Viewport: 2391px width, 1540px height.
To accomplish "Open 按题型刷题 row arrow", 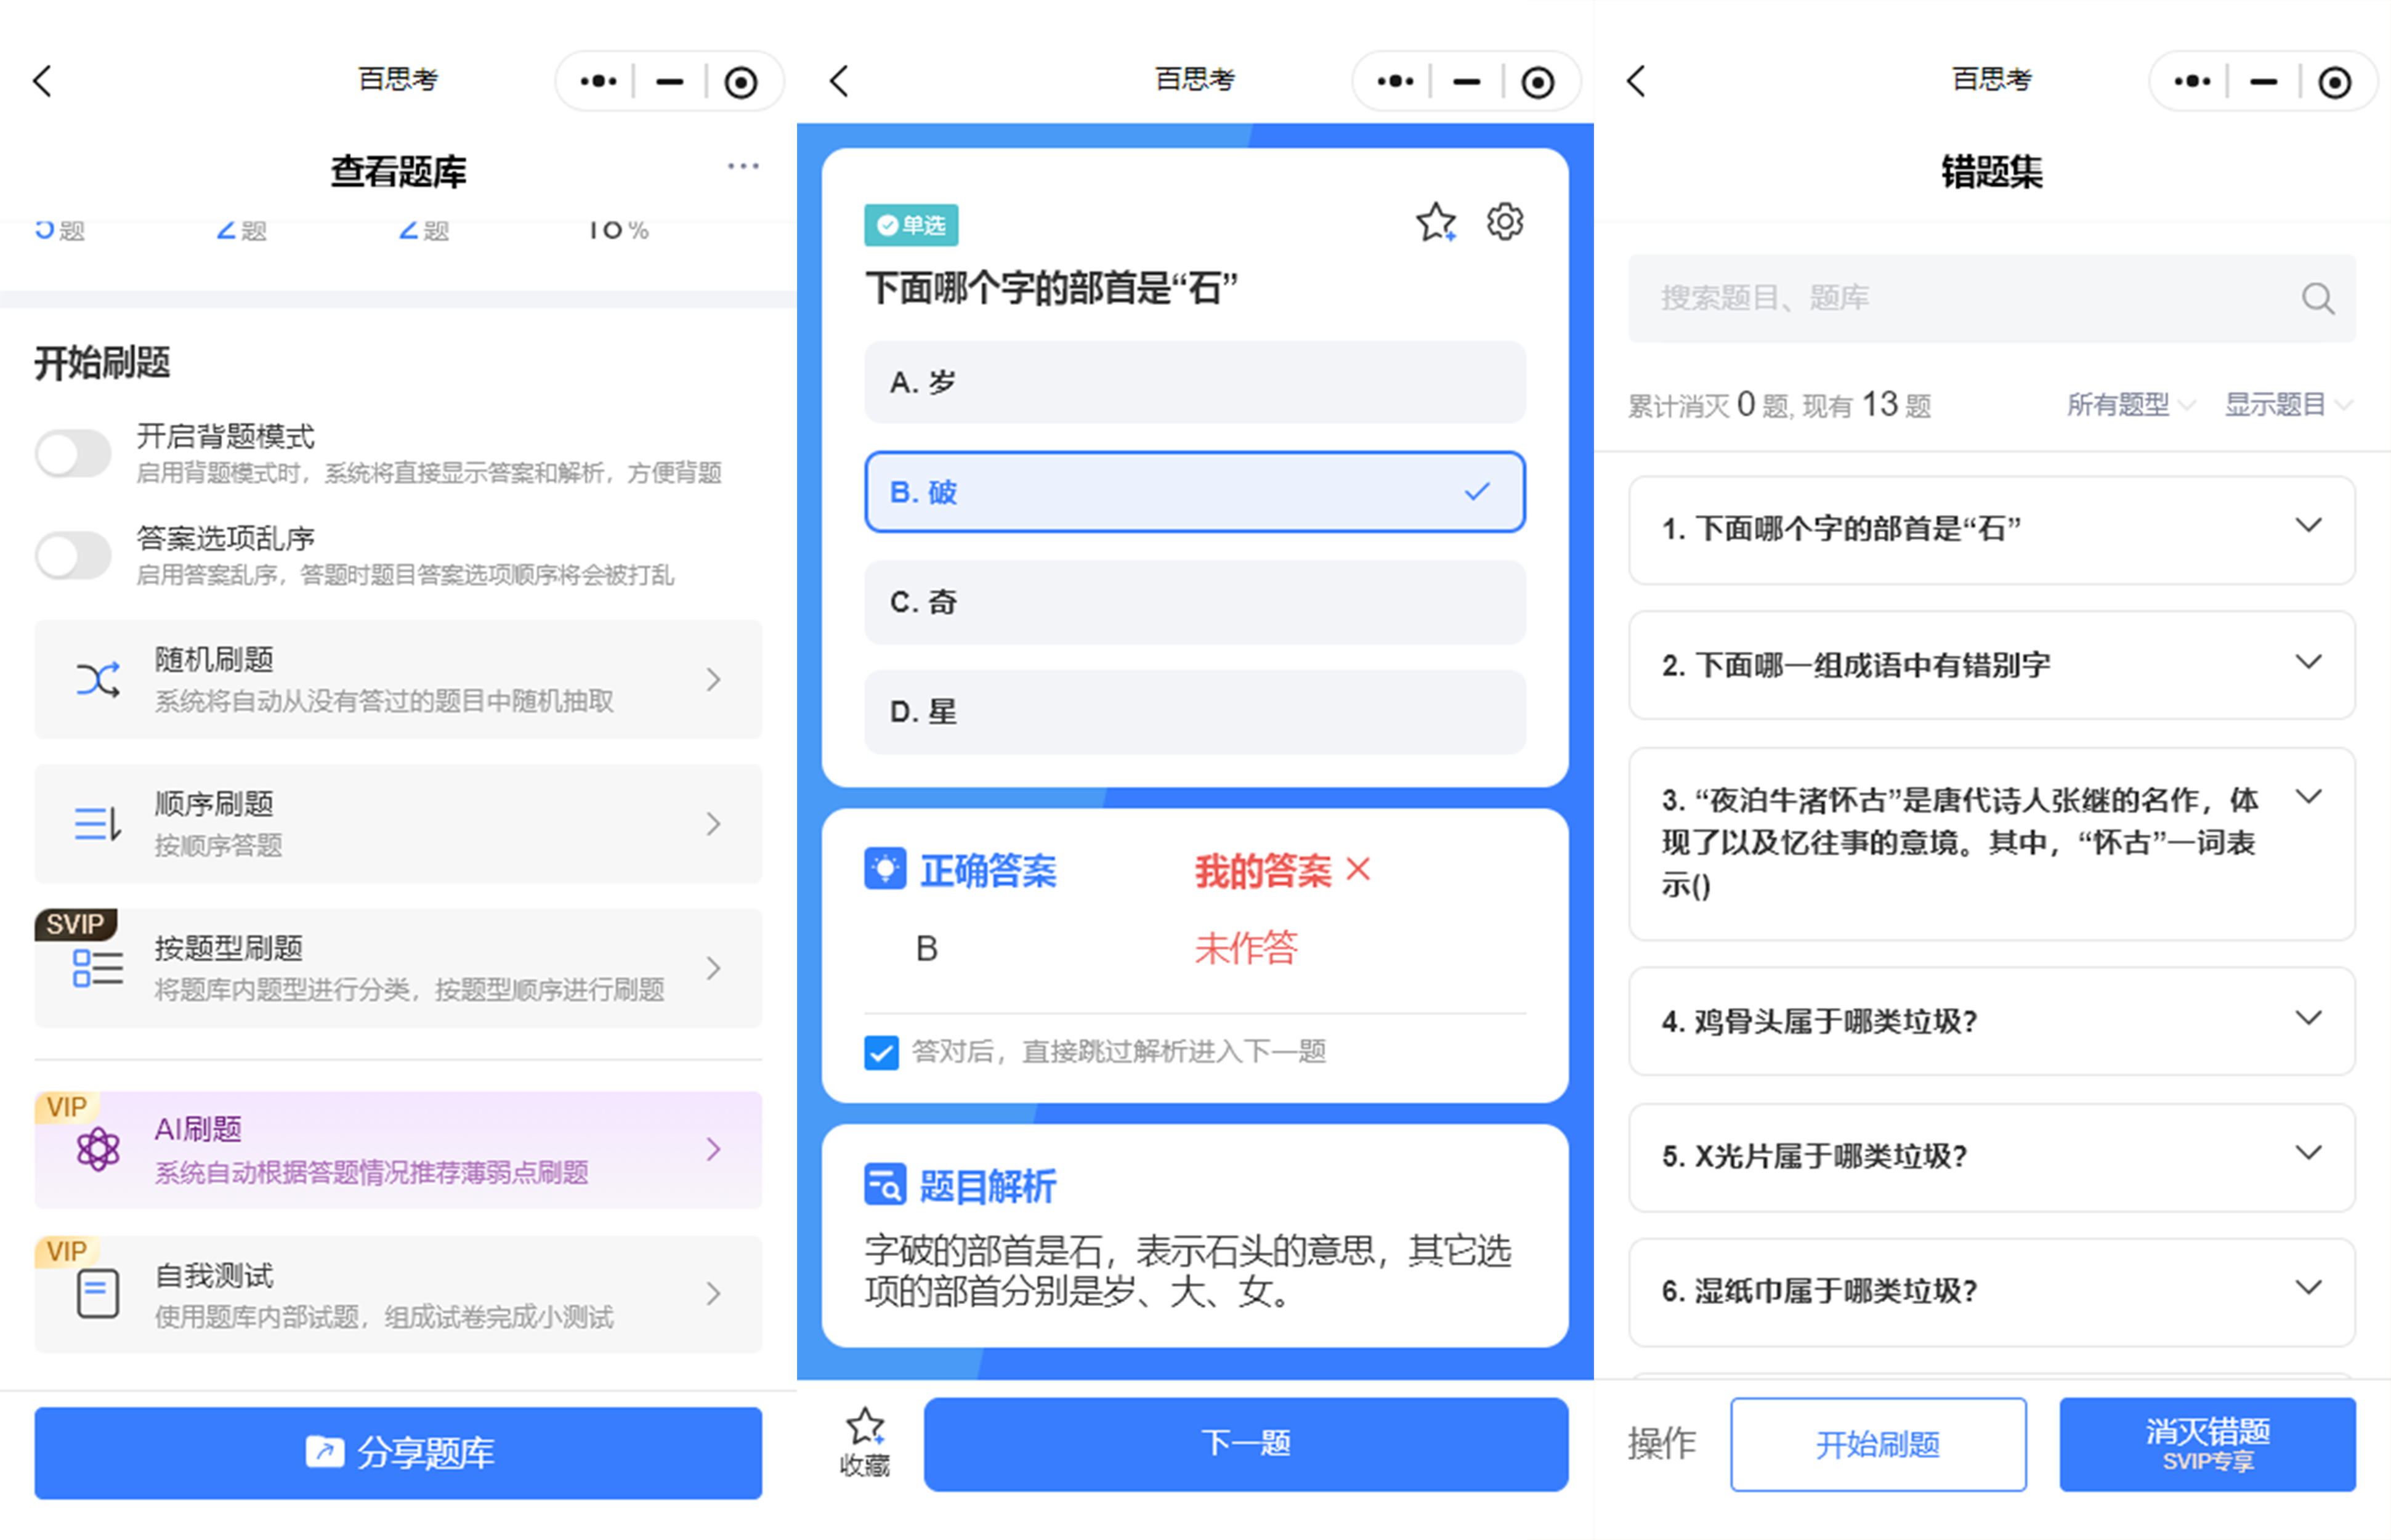I will (713, 968).
